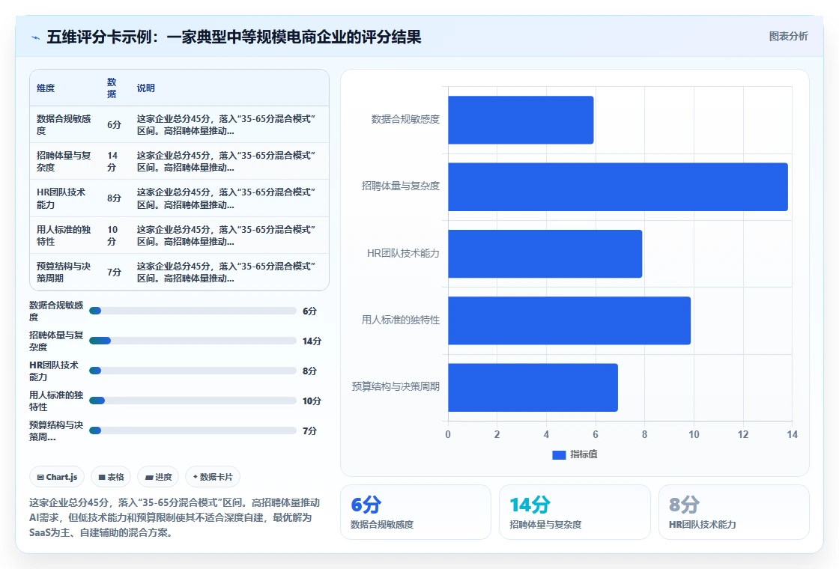Click the 数据合规敏感度 progress bar

tap(193, 311)
